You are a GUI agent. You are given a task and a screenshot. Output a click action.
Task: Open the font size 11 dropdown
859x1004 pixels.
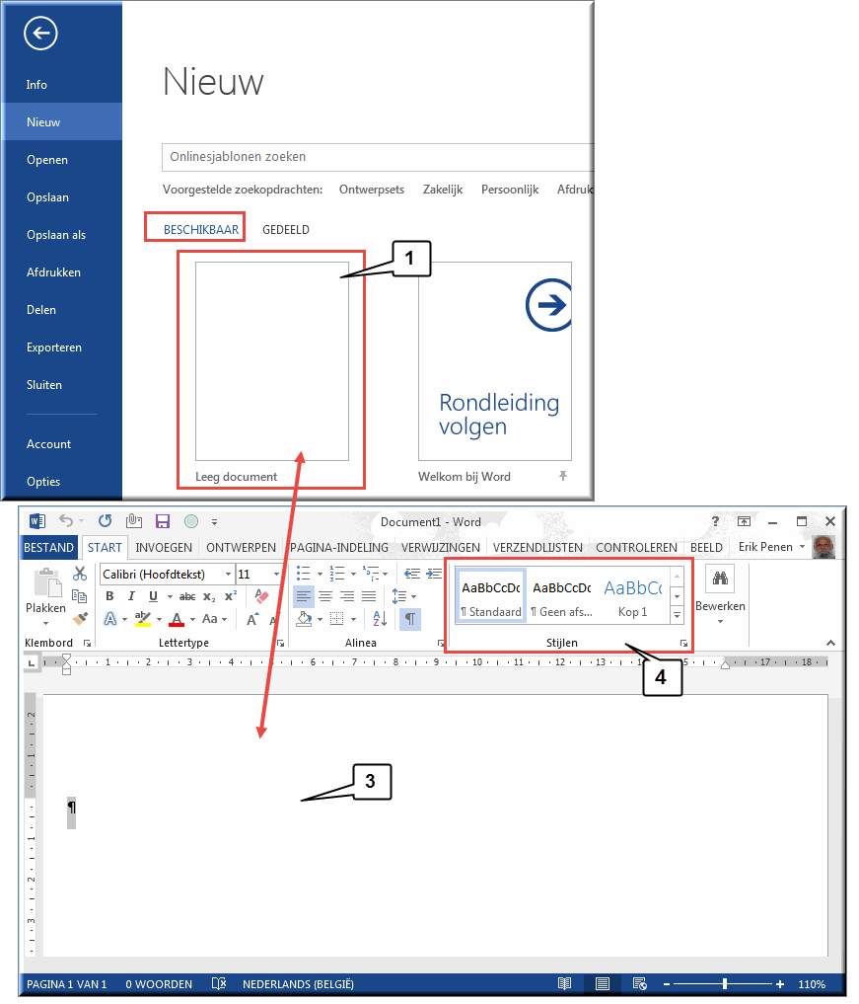click(276, 575)
